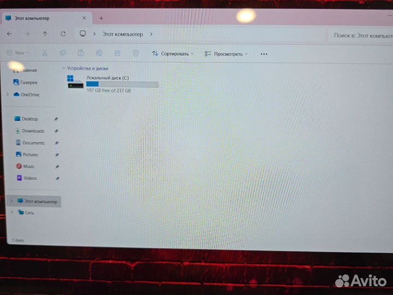Expand the Этот компьютер sidebar node arrow
This screenshot has width=393, height=295.
coord(11,201)
